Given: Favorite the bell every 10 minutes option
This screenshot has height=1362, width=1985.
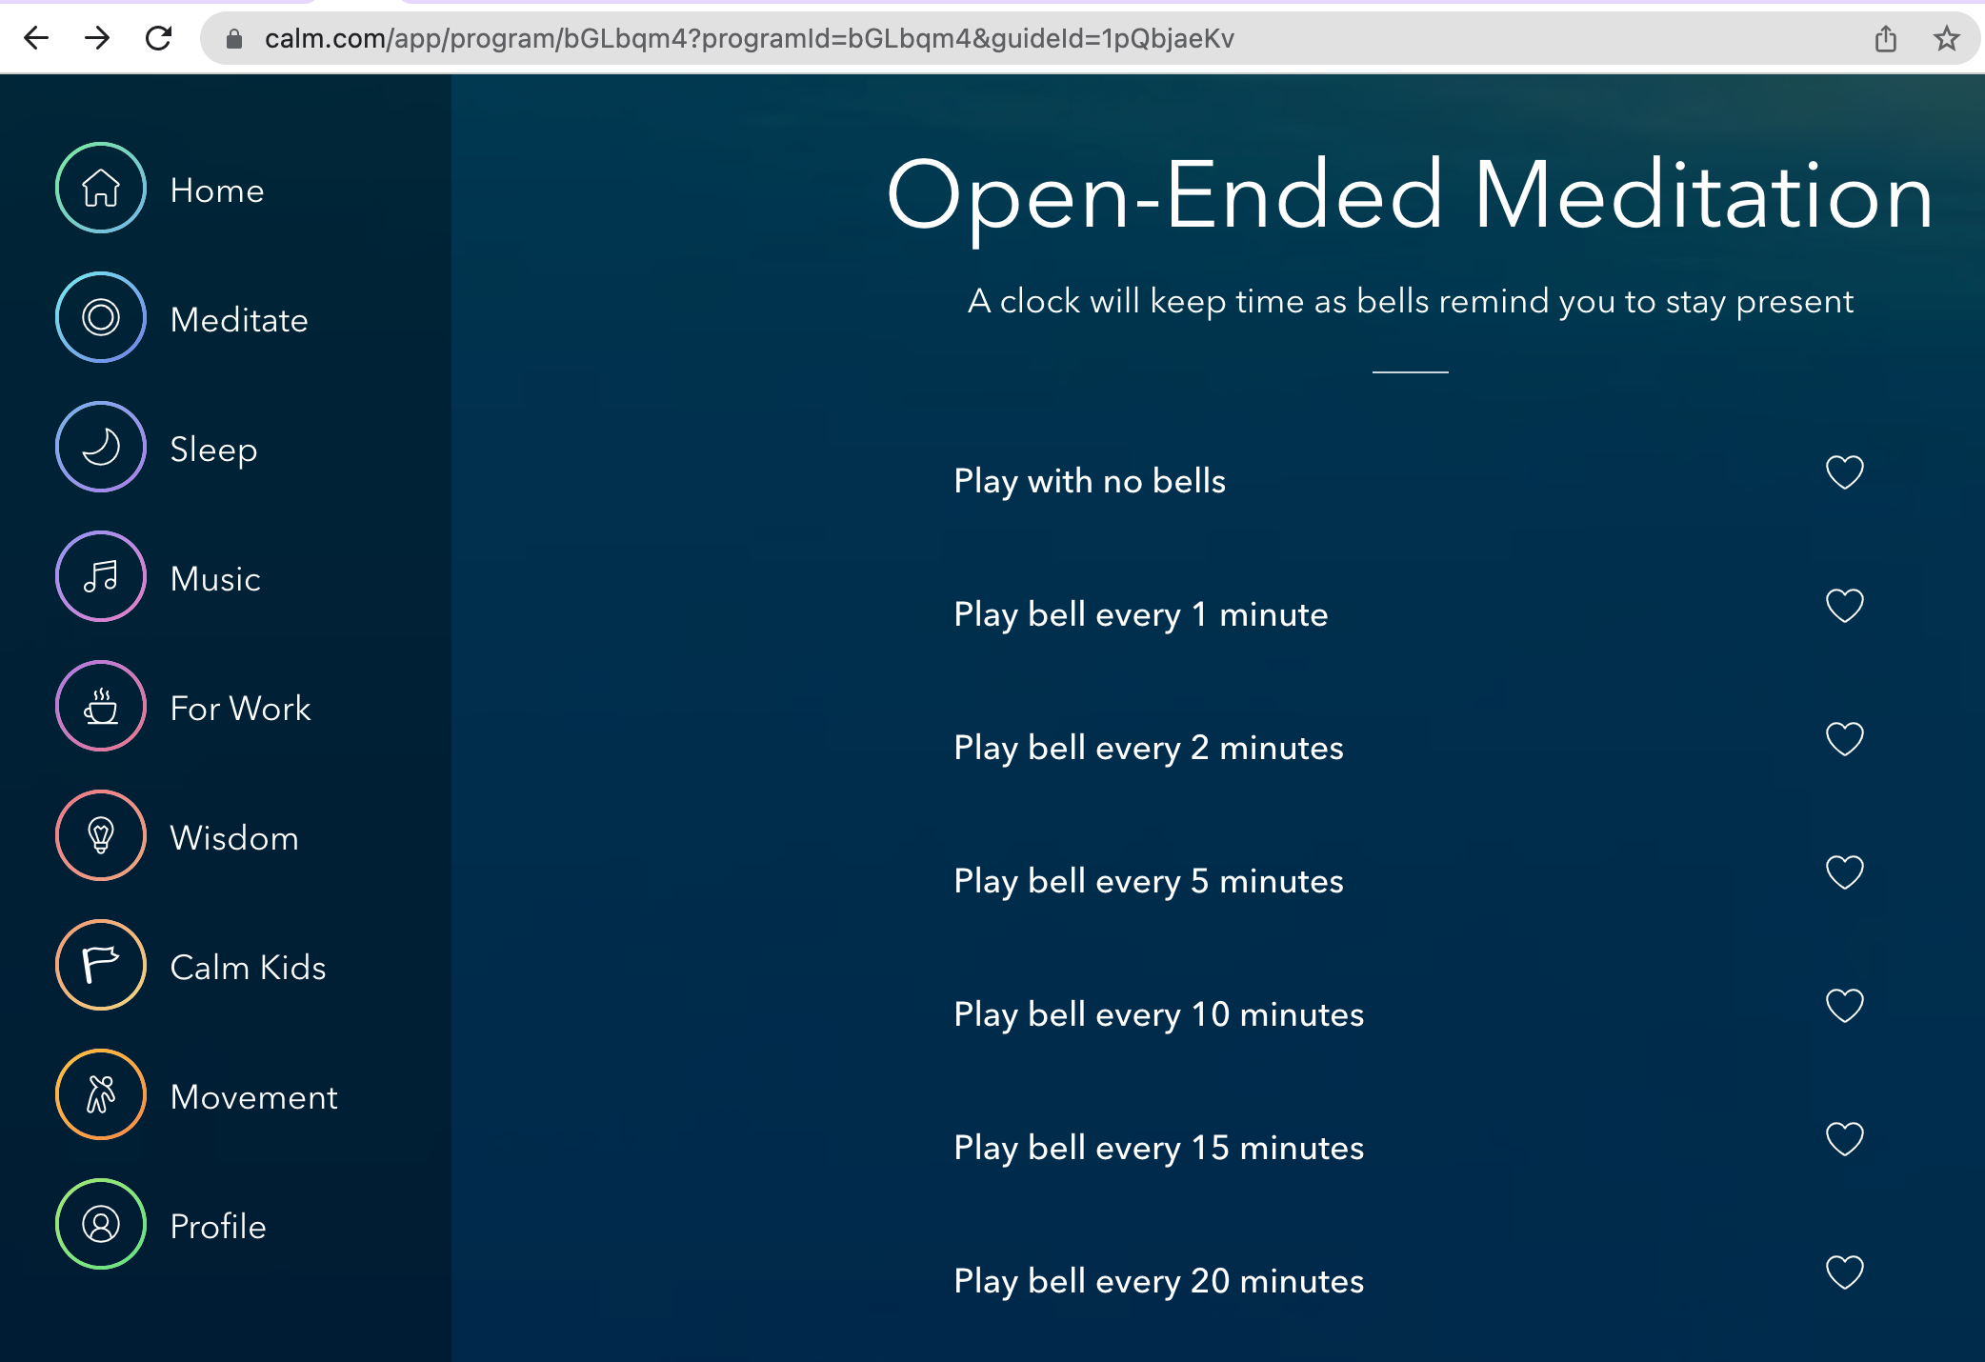Looking at the screenshot, I should point(1844,1006).
